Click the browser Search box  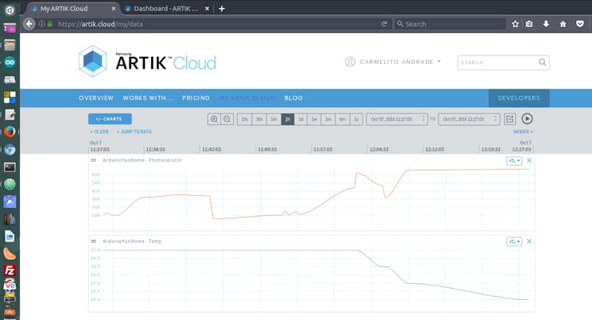(x=450, y=24)
